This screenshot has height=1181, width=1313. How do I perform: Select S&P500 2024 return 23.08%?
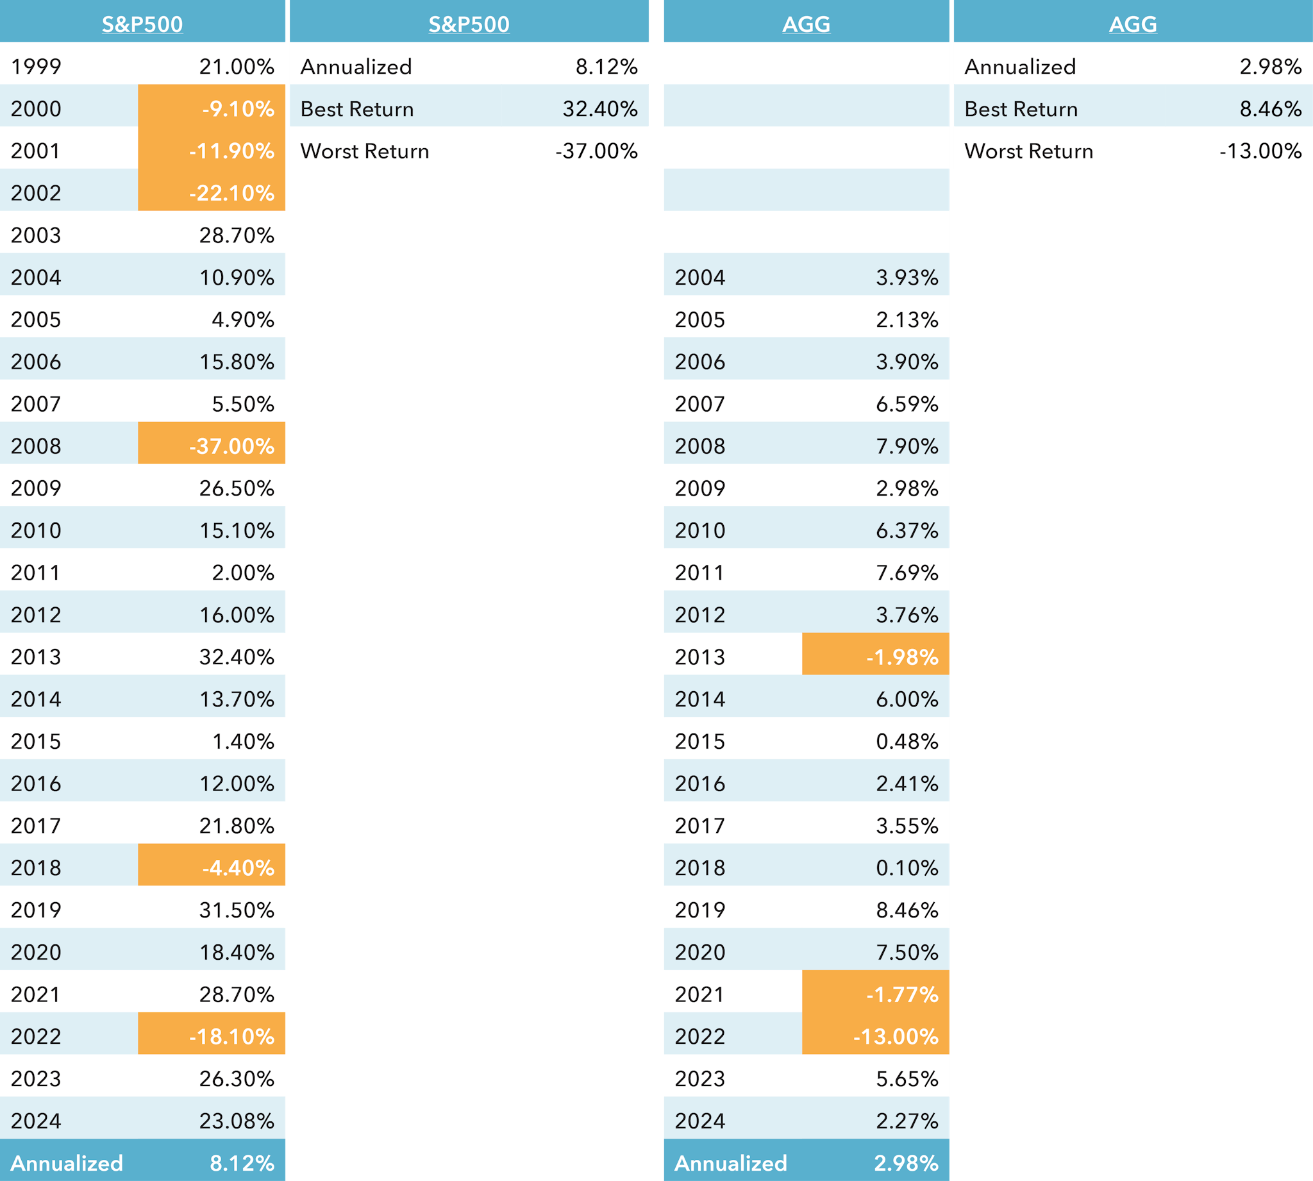pyautogui.click(x=237, y=1121)
